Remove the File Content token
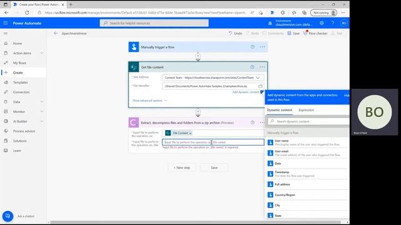401x225 pixels. coord(190,133)
